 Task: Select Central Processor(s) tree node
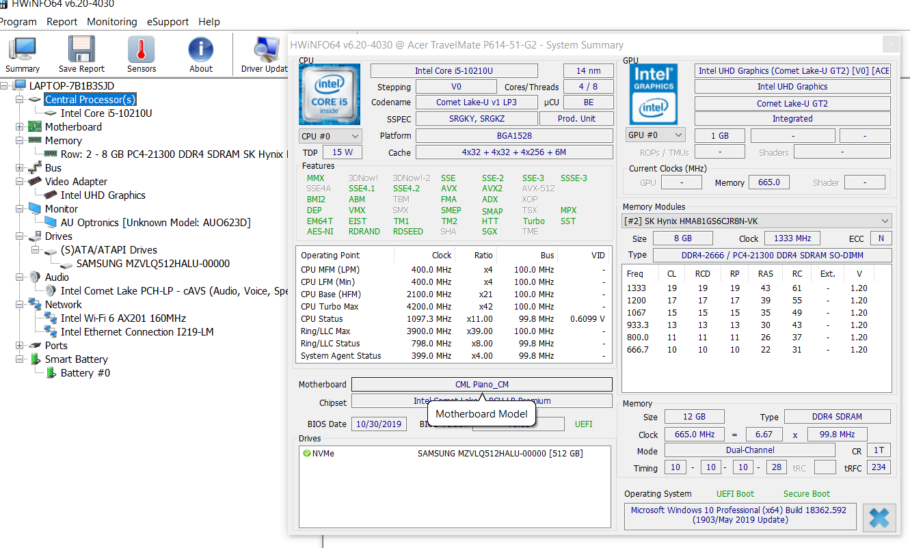point(90,100)
